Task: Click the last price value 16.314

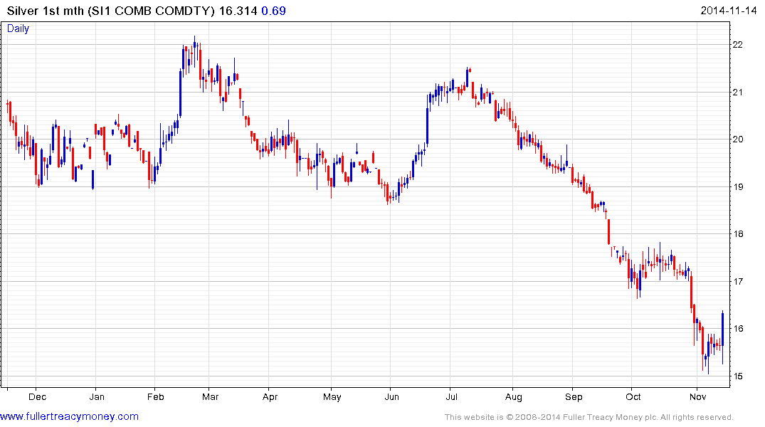Action: tap(238, 11)
